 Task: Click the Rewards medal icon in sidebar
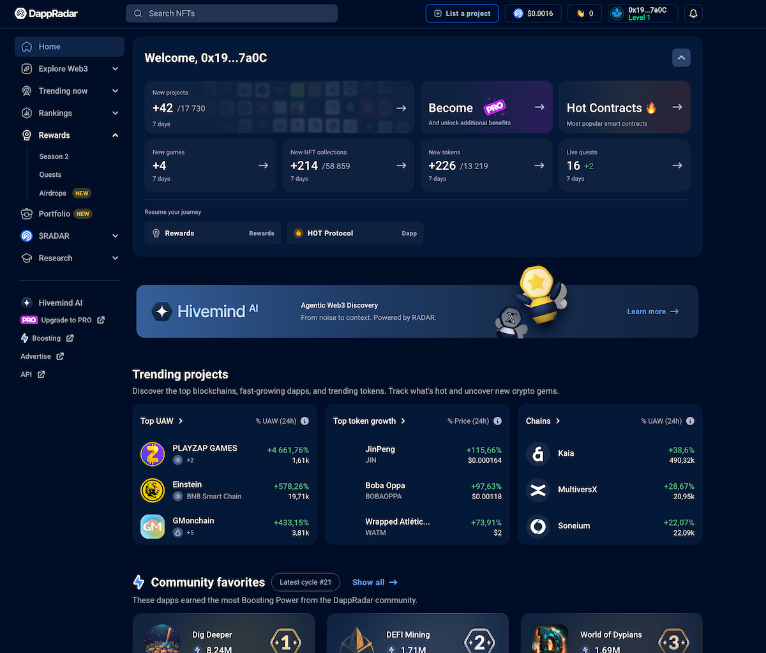tap(26, 135)
